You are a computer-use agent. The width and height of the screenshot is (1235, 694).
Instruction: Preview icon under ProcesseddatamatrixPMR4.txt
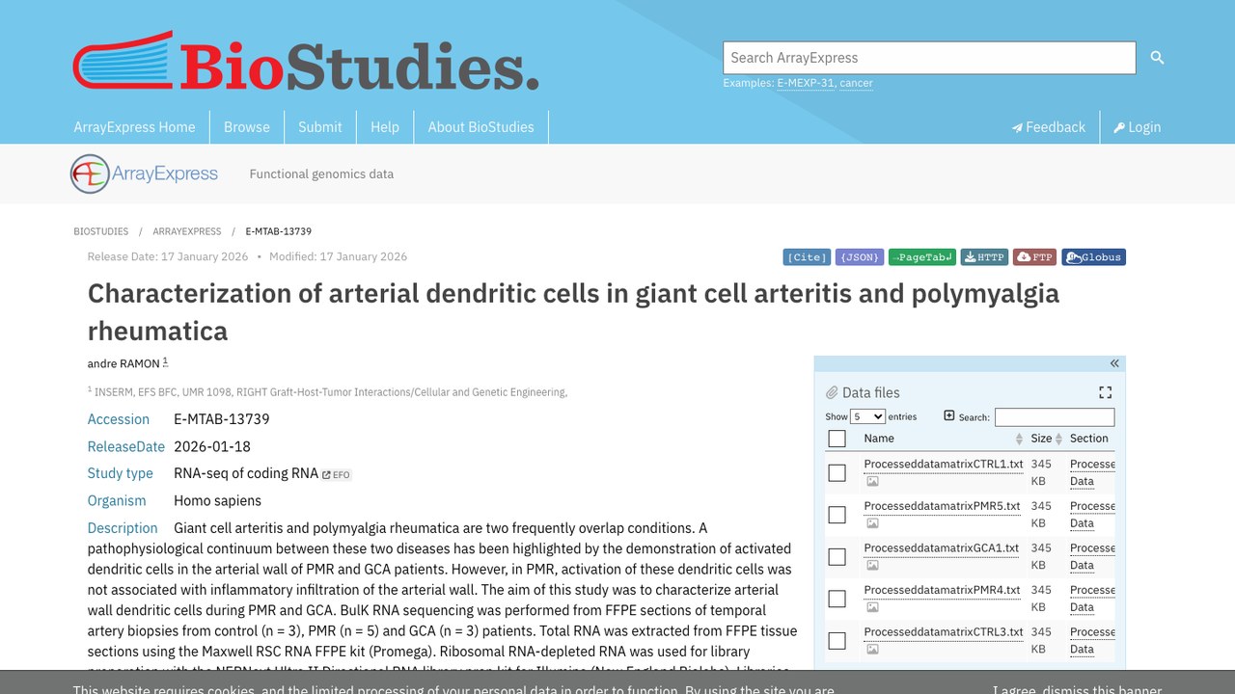tap(872, 607)
